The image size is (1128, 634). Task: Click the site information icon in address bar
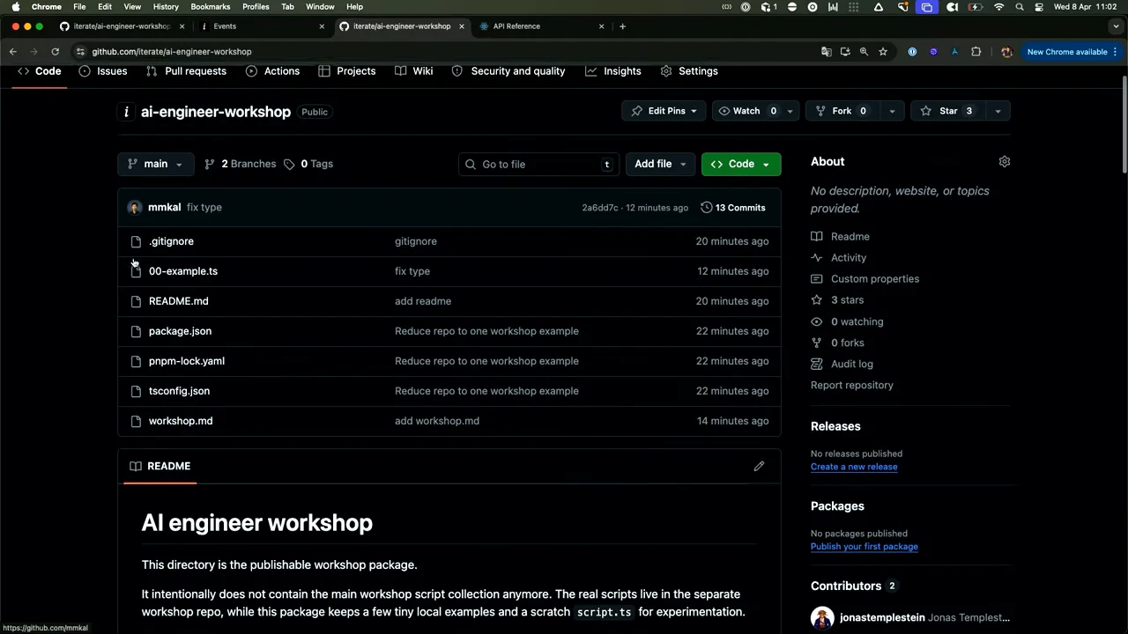[80, 52]
